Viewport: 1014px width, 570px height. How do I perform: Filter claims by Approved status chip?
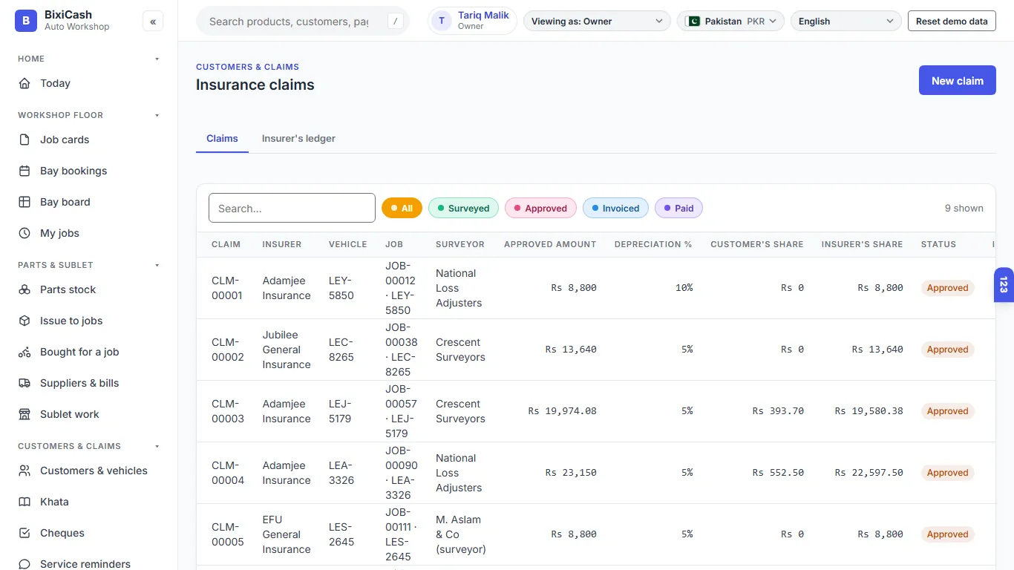pyautogui.click(x=540, y=209)
